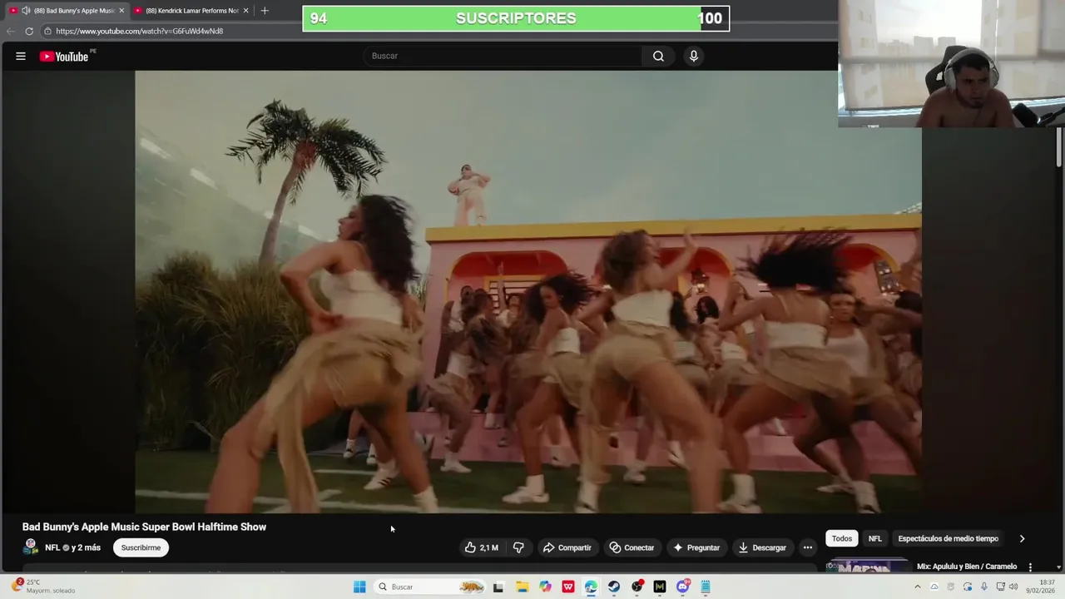The height and width of the screenshot is (599, 1065).
Task: Expand hidden system tray icons
Action: coord(918,587)
